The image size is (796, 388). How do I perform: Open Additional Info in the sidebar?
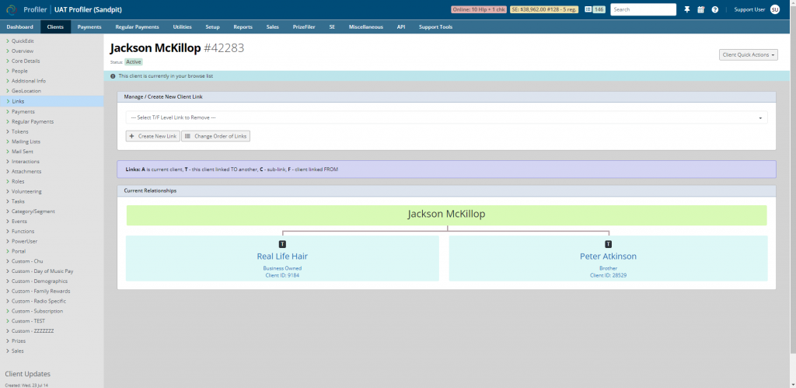point(29,81)
